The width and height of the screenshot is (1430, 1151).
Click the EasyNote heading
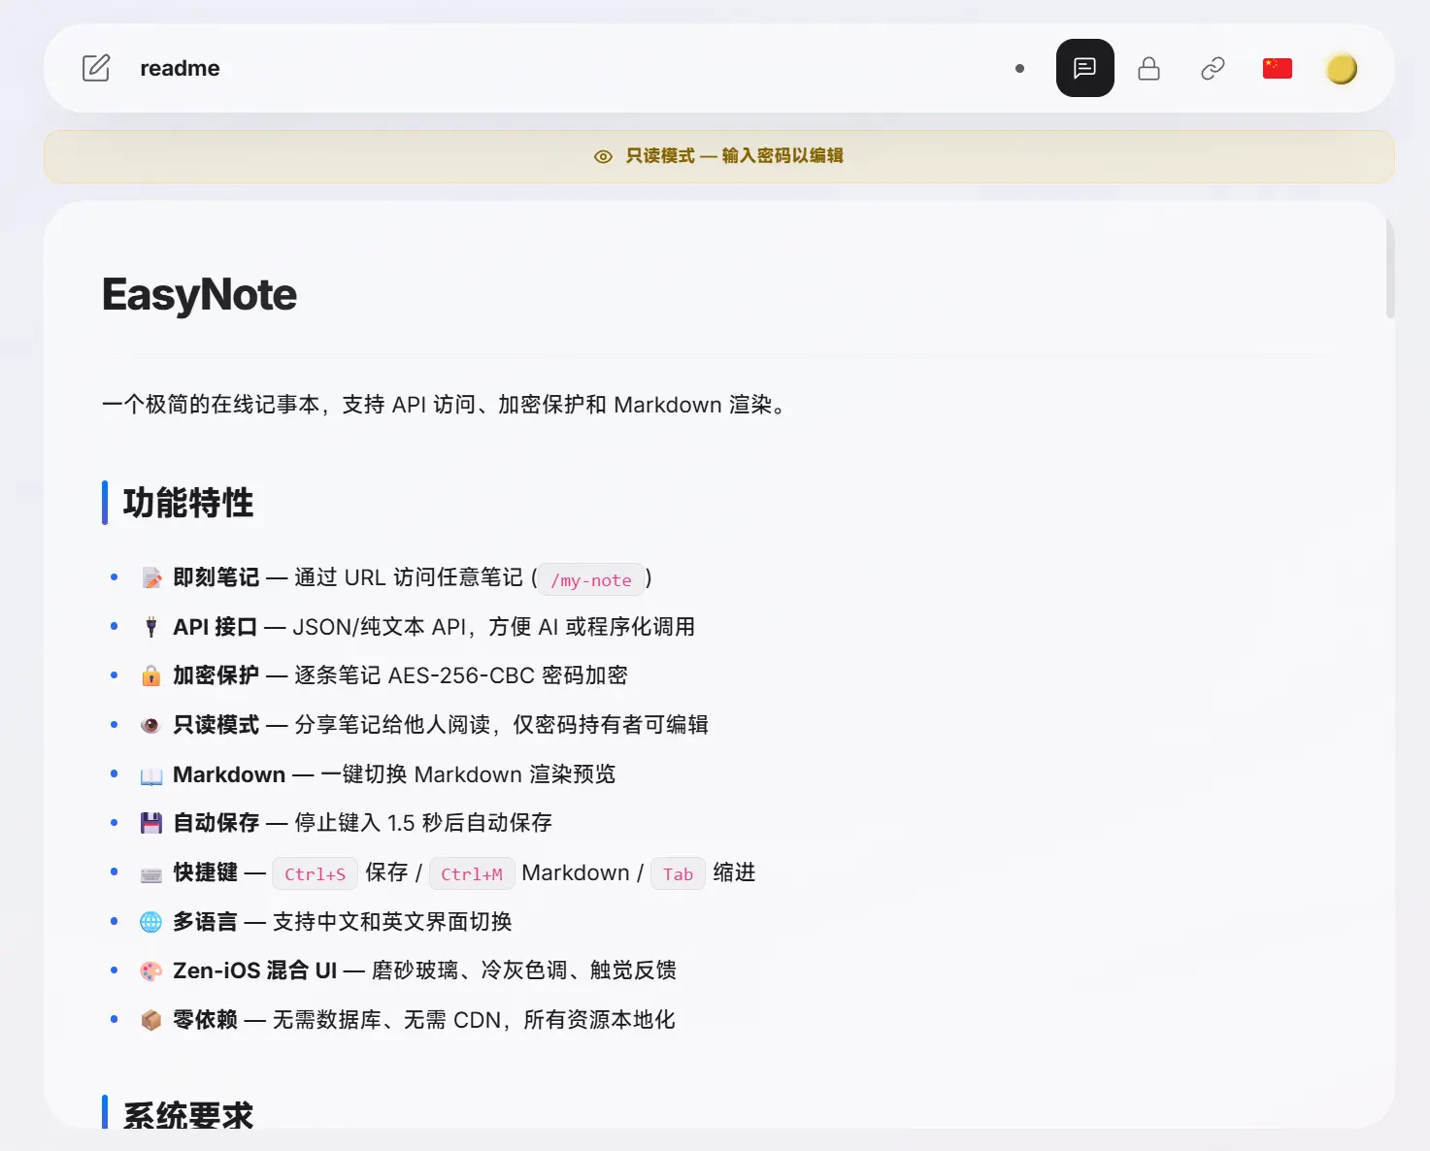199,294
